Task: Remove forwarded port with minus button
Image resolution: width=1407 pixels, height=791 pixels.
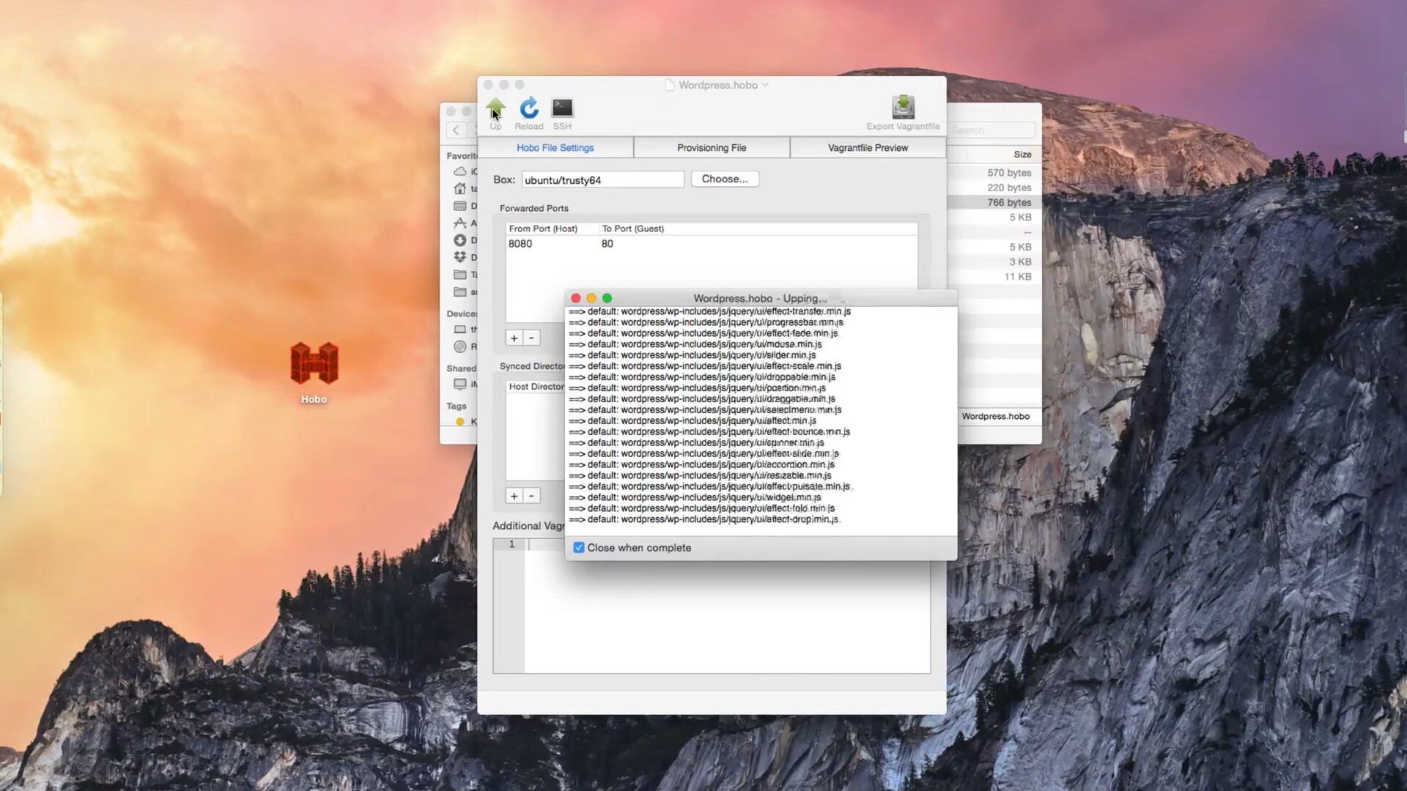Action: click(531, 338)
